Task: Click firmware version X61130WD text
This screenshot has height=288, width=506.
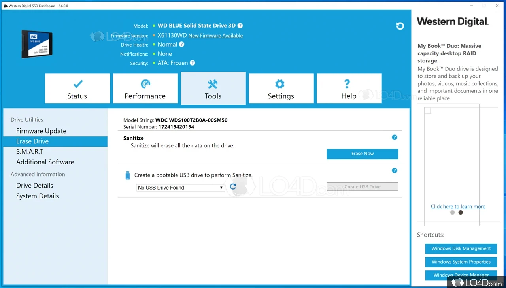Action: 172,36
